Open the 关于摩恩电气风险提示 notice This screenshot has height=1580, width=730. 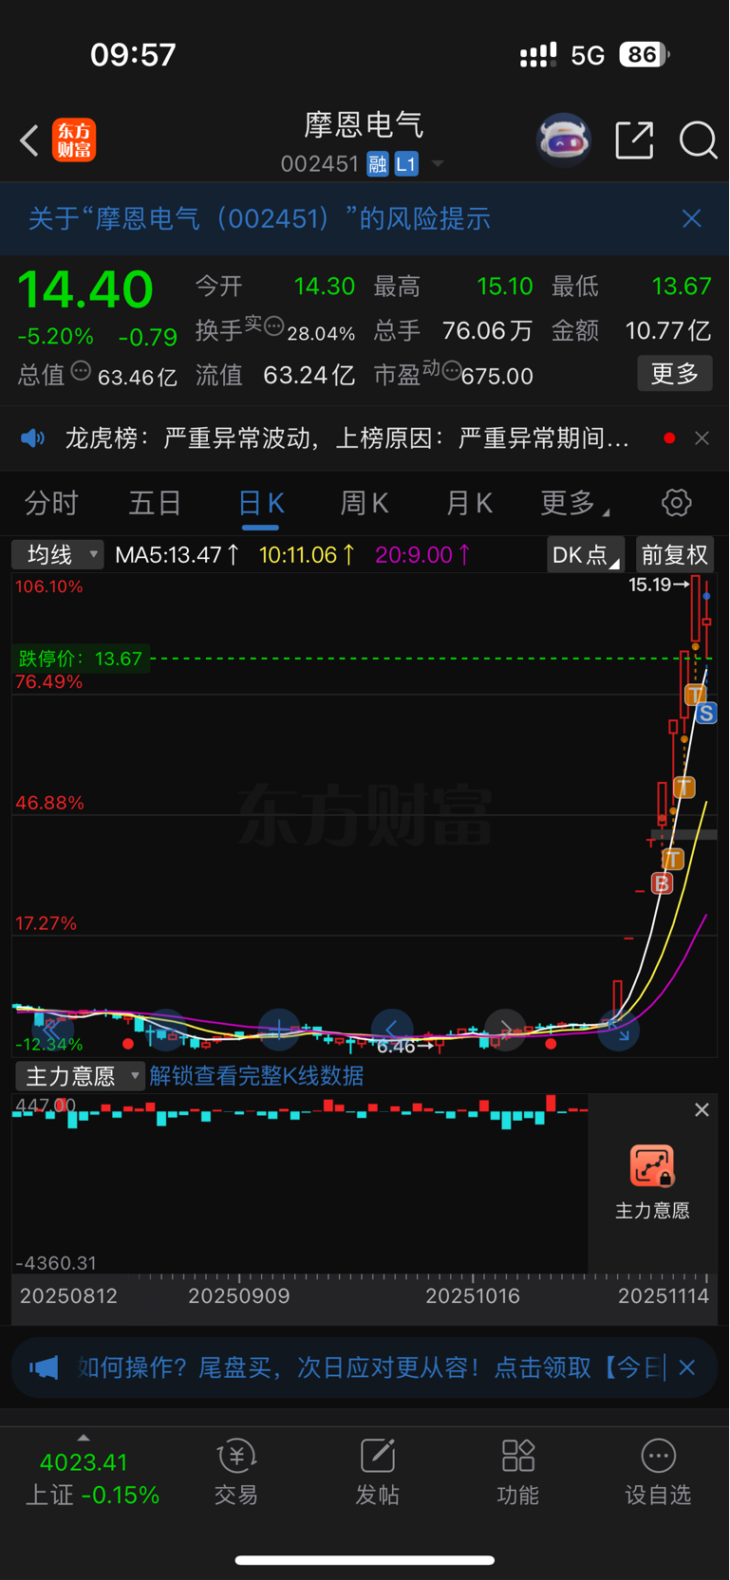(259, 218)
